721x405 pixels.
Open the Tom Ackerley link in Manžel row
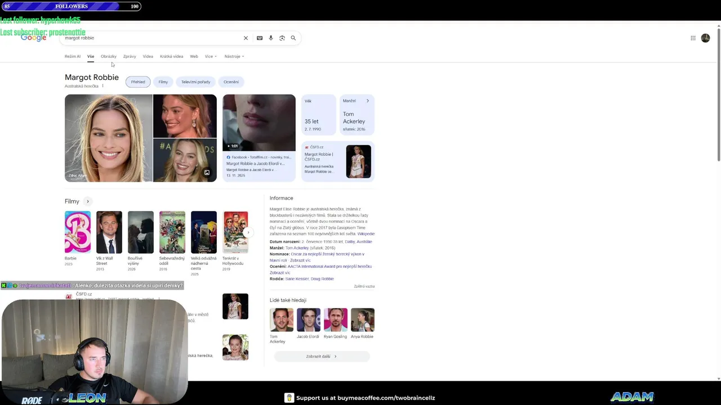(x=297, y=248)
